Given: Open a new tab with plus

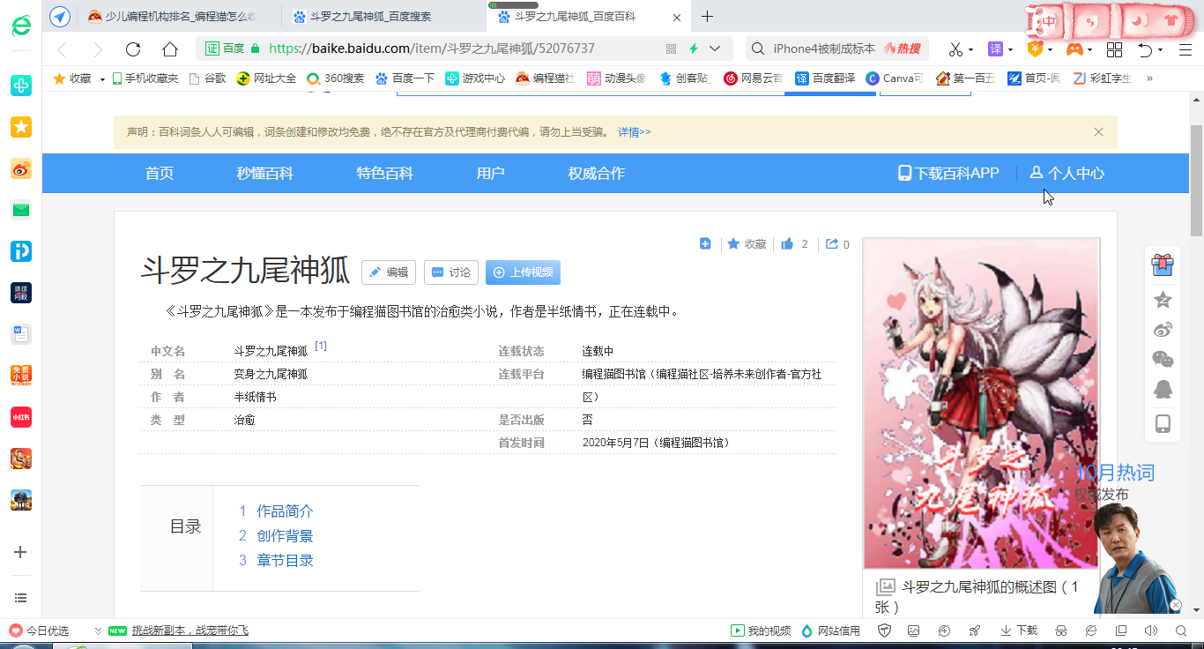Looking at the screenshot, I should click(x=707, y=16).
